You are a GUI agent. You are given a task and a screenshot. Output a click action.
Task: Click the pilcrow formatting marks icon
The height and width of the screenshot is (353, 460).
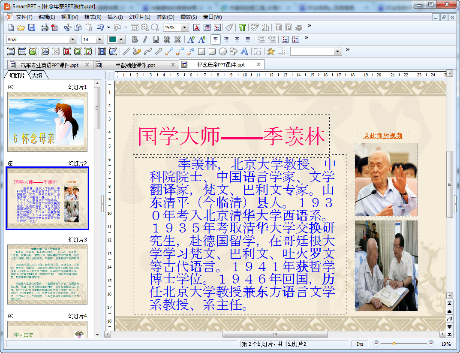pos(242,27)
